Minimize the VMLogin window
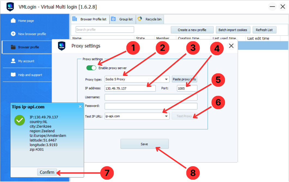This screenshot has width=289, height=182. [x=272, y=7]
